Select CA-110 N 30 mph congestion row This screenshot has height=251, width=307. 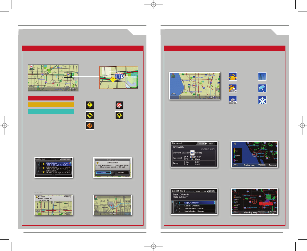[55, 172]
